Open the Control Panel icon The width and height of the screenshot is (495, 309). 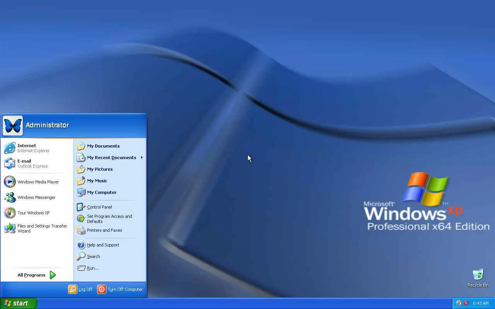click(x=81, y=207)
